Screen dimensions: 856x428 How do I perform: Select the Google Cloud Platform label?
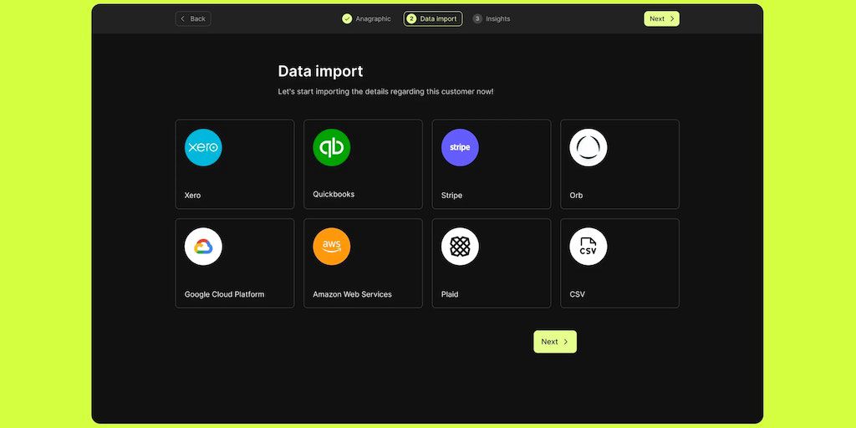pos(224,294)
